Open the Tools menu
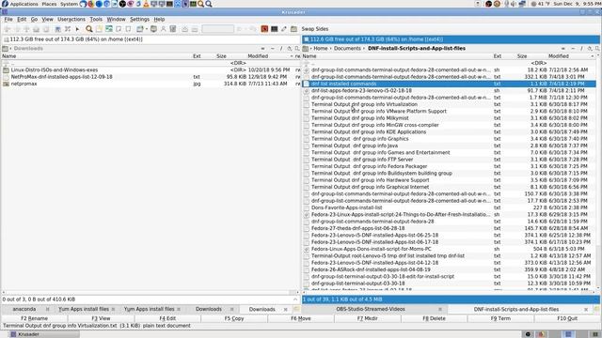The height and width of the screenshot is (338, 602). (96, 19)
